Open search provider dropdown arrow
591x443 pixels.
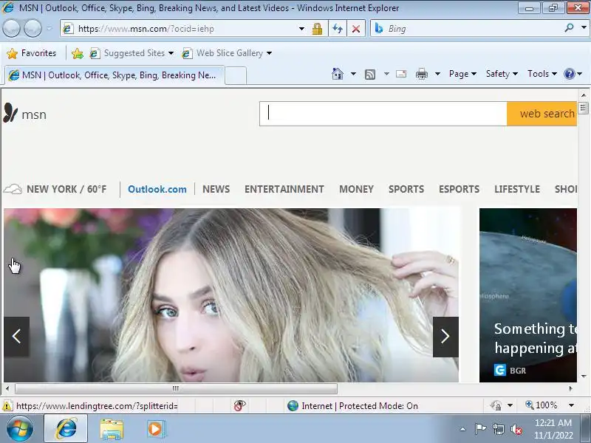(584, 28)
